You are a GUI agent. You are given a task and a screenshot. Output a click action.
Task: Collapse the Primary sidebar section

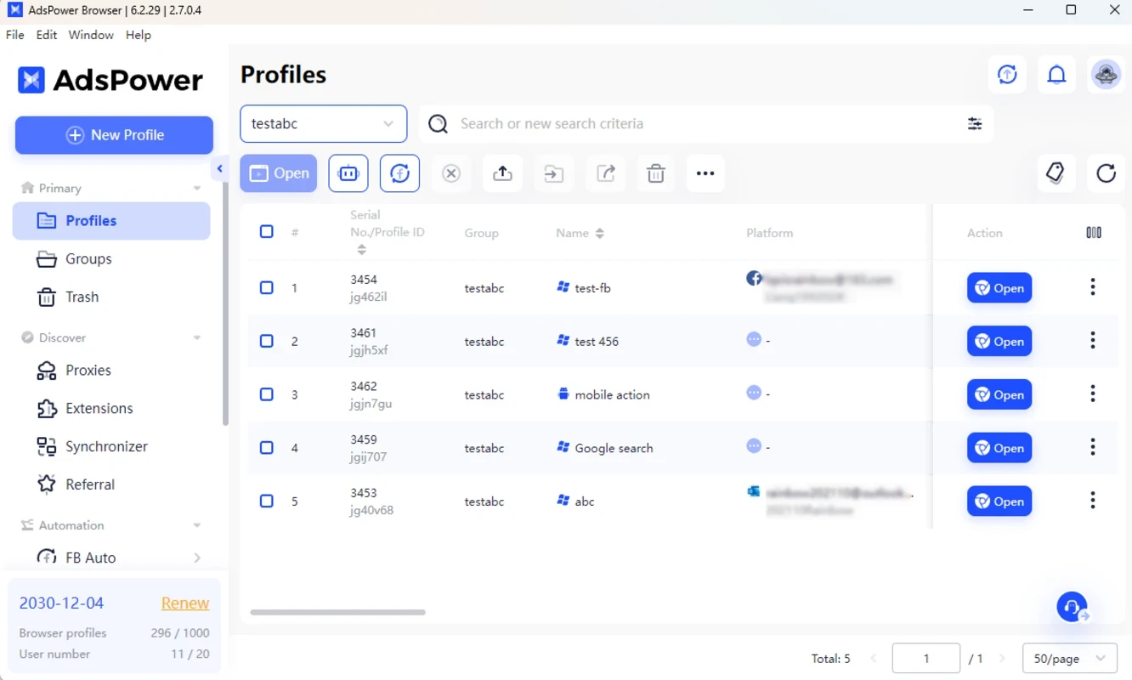tap(197, 189)
